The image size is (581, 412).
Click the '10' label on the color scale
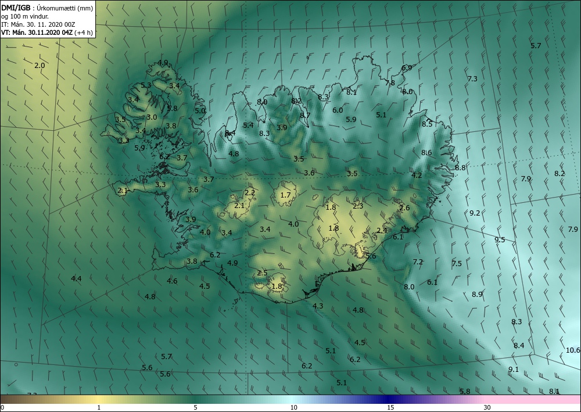pyautogui.click(x=293, y=407)
